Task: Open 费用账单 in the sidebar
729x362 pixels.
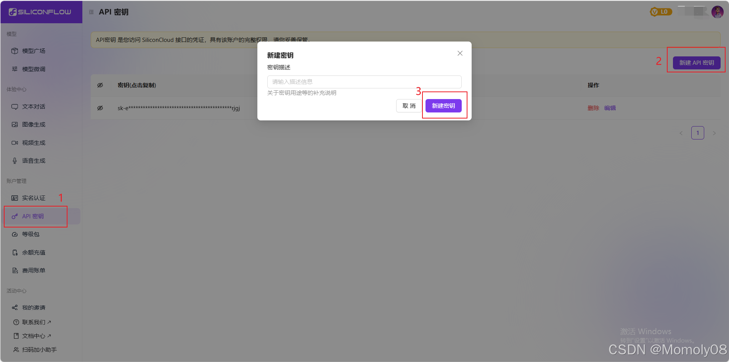Action: click(33, 270)
